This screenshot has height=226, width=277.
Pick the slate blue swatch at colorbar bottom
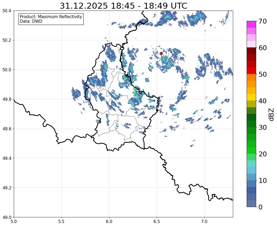(x=251, y=203)
